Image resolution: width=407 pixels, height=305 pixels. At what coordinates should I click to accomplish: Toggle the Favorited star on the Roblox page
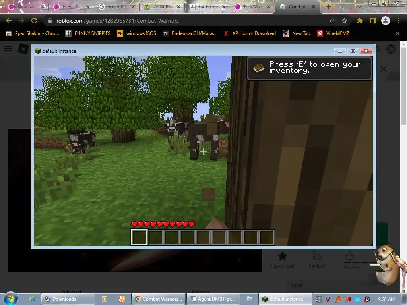click(x=282, y=260)
